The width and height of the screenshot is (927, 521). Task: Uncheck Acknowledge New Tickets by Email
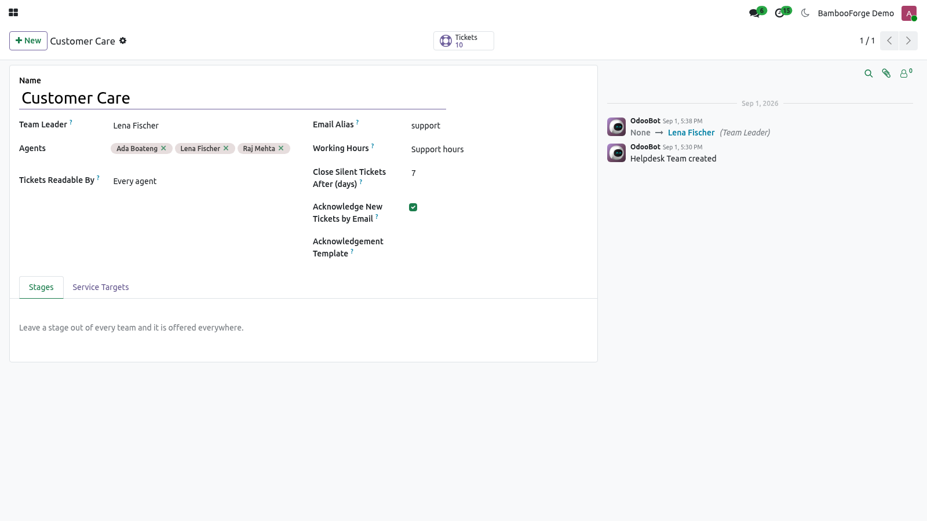coord(413,207)
